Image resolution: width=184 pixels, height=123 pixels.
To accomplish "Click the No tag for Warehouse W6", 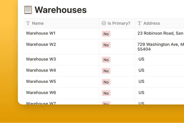I will (x=106, y=93).
